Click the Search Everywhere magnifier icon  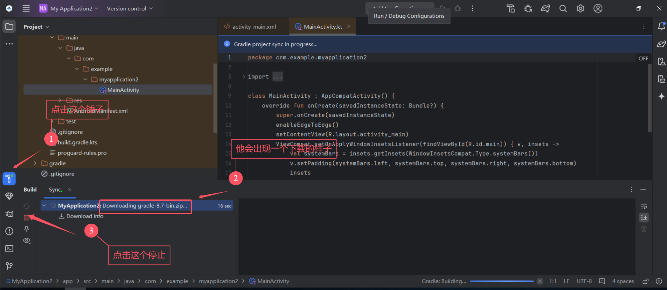pyautogui.click(x=563, y=9)
